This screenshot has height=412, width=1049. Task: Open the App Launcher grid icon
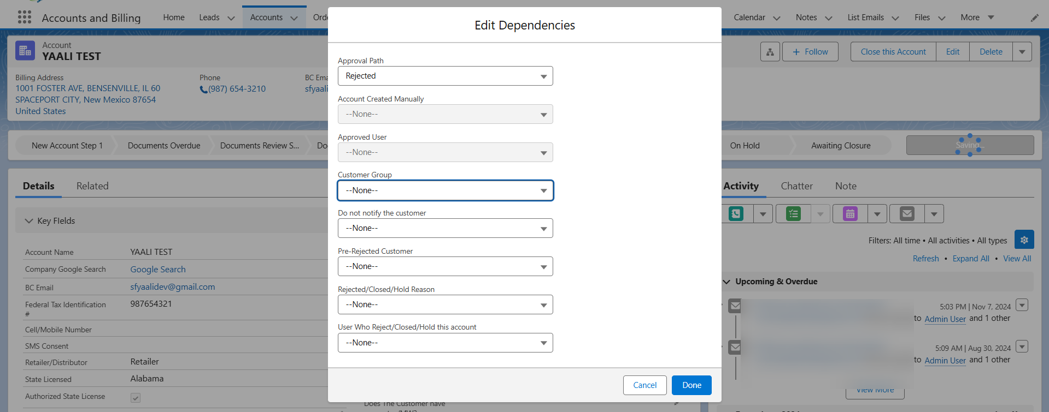25,17
